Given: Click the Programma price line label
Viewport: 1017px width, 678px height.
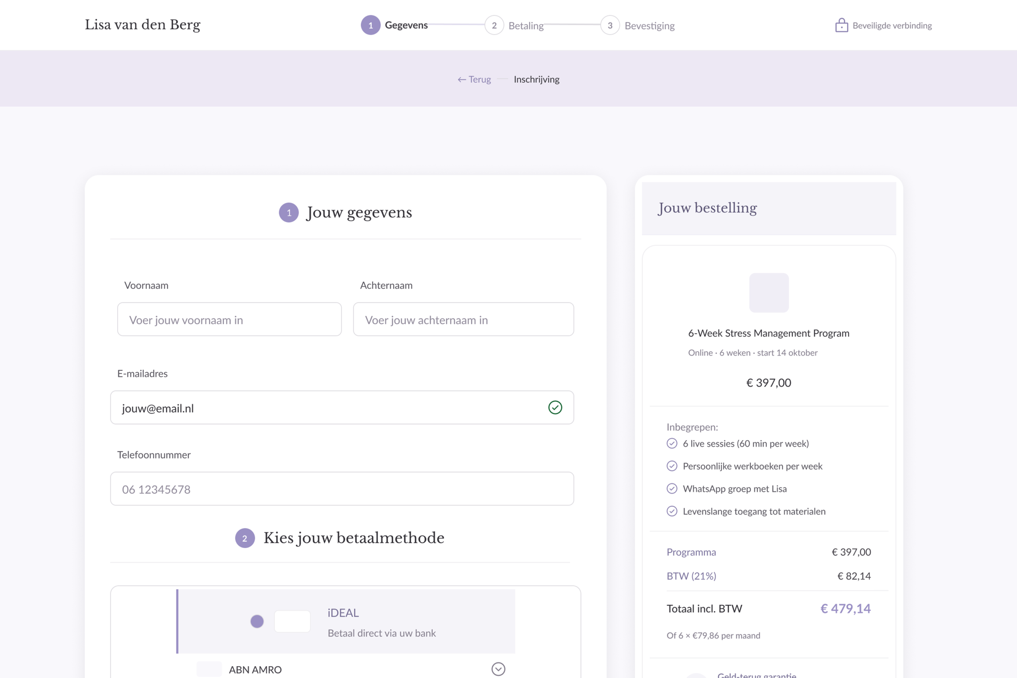Looking at the screenshot, I should pyautogui.click(x=691, y=552).
